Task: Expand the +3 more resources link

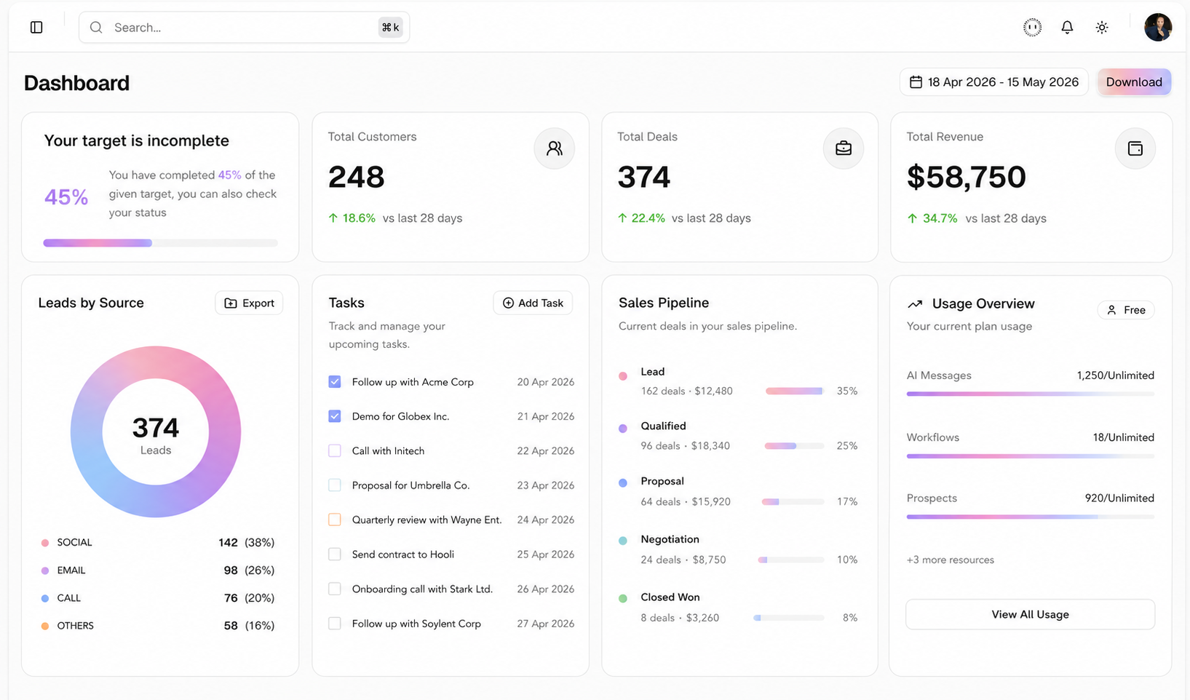Action: 951,560
